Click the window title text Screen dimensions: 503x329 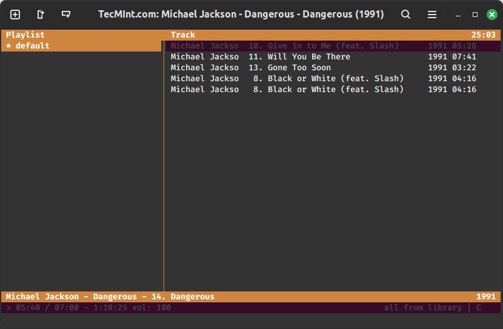tap(241, 15)
